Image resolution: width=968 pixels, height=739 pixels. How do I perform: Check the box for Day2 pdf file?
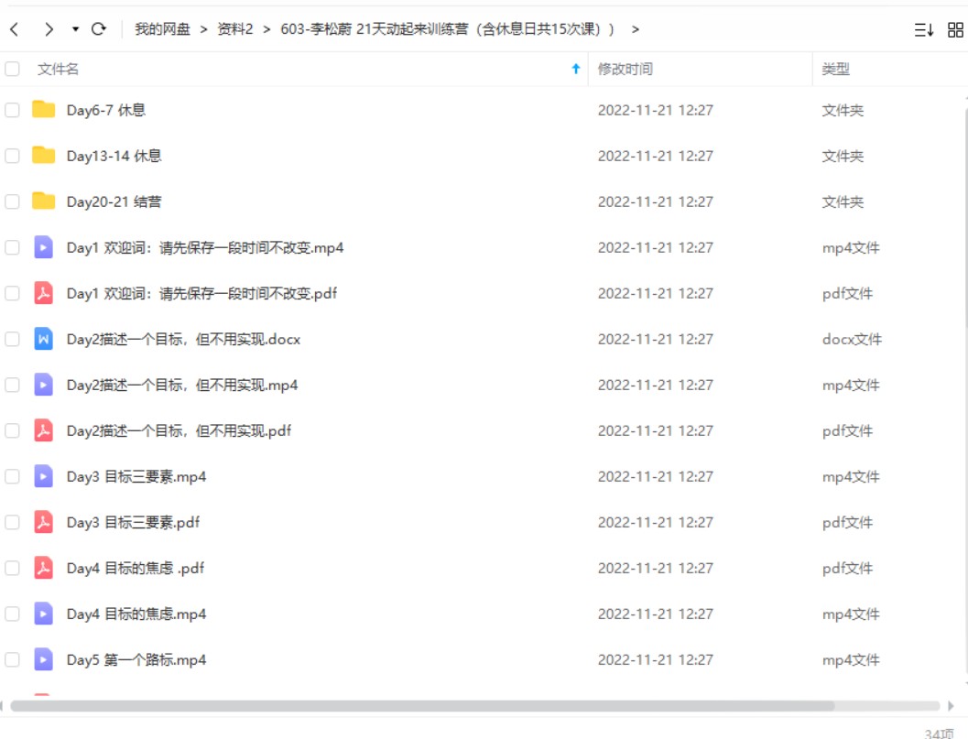tap(12, 430)
